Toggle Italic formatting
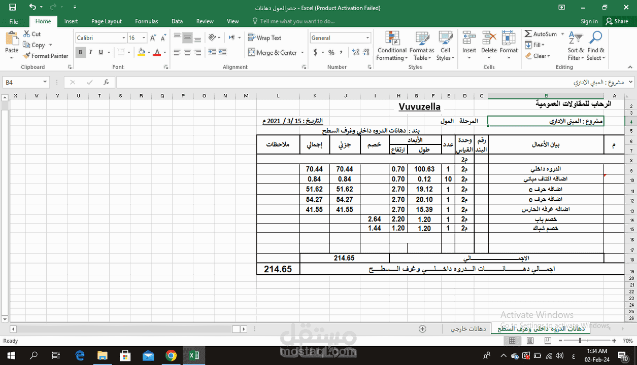This screenshot has height=365, width=637. pos(91,52)
